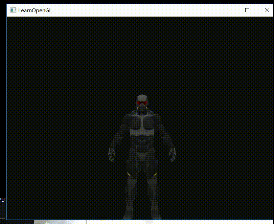
Task: Click the LearnOpenGL title text
Action: pyautogui.click(x=35, y=10)
